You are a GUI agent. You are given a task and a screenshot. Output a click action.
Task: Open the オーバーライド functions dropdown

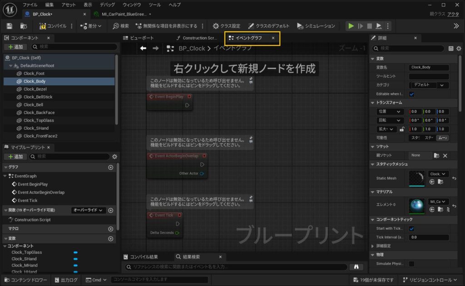pyautogui.click(x=89, y=210)
